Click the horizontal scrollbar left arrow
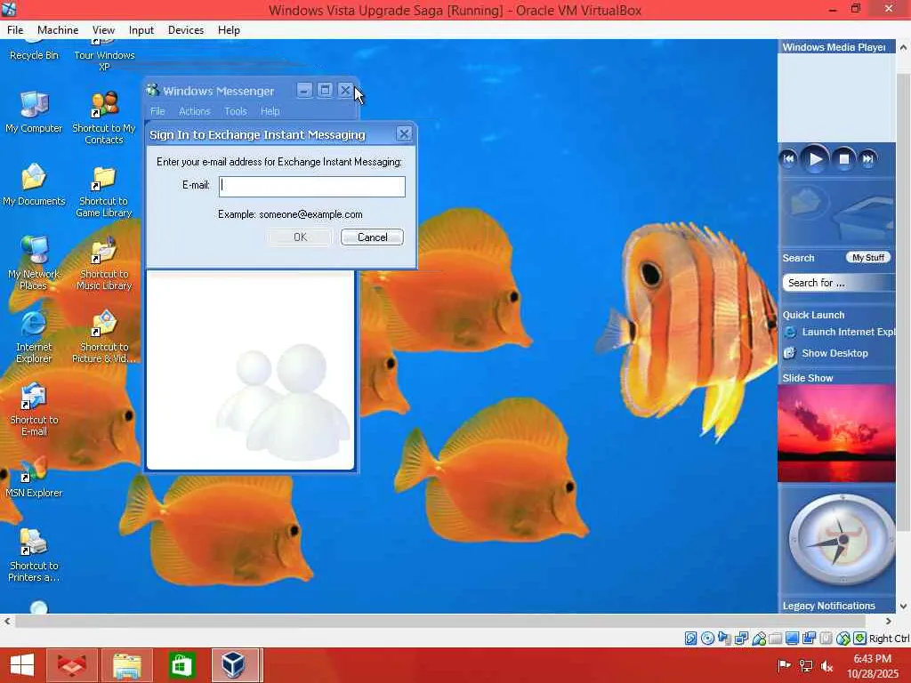The width and height of the screenshot is (911, 683). [x=7, y=621]
